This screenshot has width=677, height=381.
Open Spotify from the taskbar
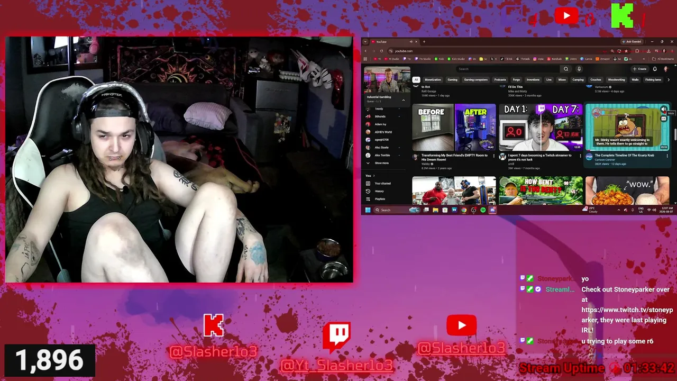[483, 210]
